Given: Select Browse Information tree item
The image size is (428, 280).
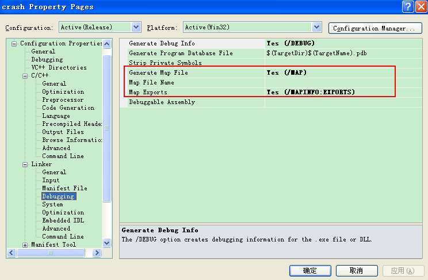Looking at the screenshot, I should [72, 140].
